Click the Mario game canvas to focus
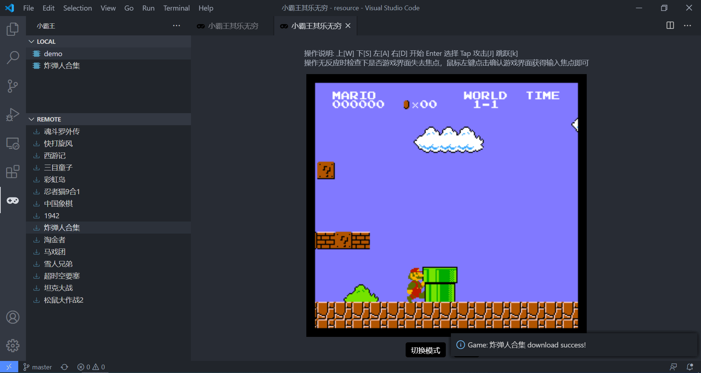Screen dimensions: 701x373 (x=446, y=205)
